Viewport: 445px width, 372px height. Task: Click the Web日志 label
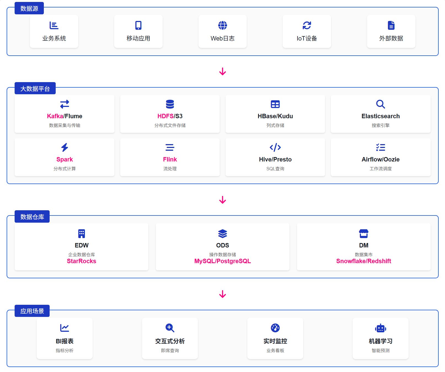point(223,38)
